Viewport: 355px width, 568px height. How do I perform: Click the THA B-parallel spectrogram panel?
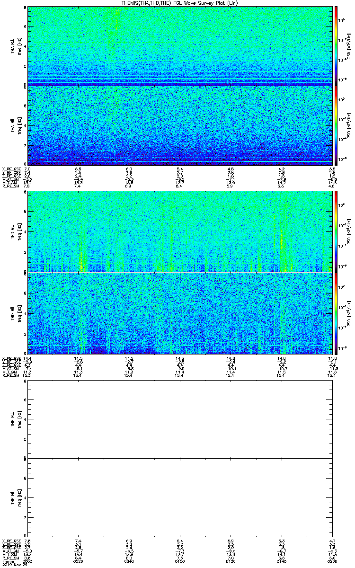pos(179,125)
